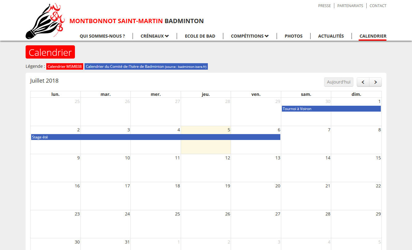Select day 31 in the calendar
This screenshot has height=250, width=412.
click(x=106, y=244)
